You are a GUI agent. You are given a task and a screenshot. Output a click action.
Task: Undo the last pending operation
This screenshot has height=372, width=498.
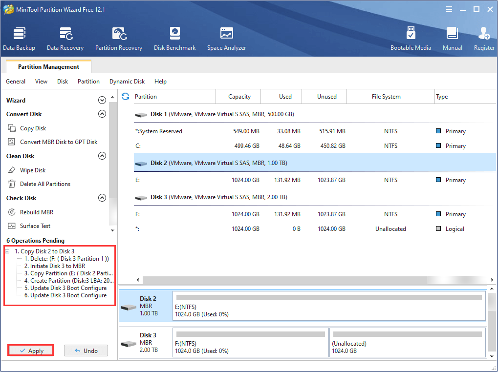pyautogui.click(x=86, y=351)
